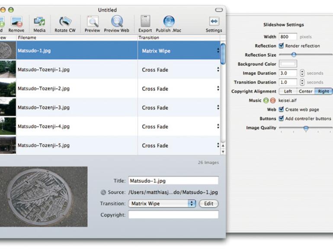Open slideshow Preview icon
Viewport: 333px width, 250px height.
point(92,22)
